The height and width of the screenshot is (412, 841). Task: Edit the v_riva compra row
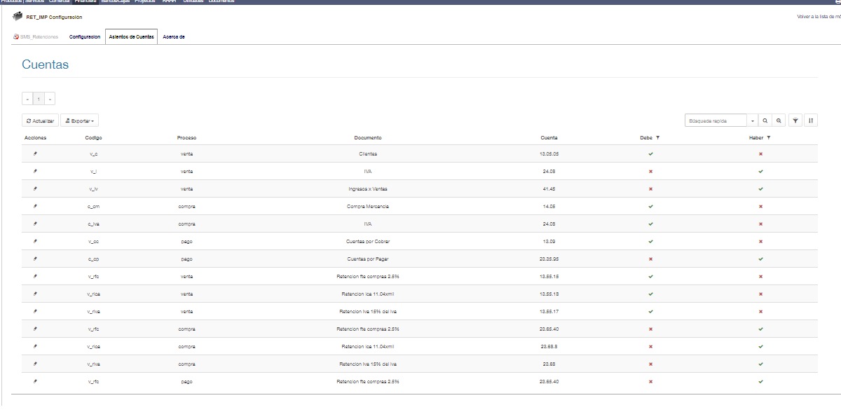point(35,364)
